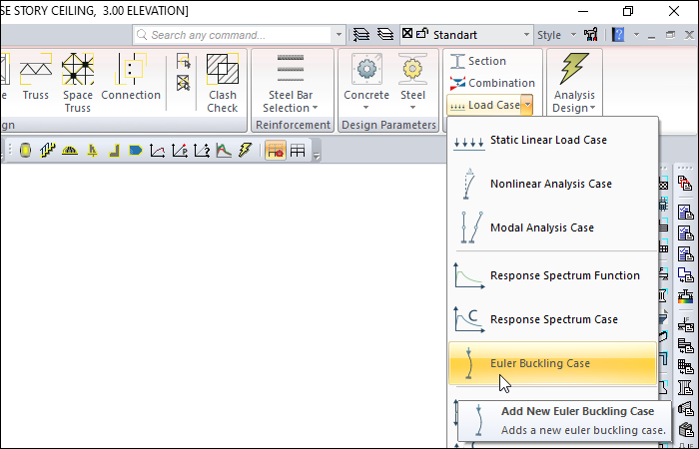Restore the inner document window

[x=670, y=35]
